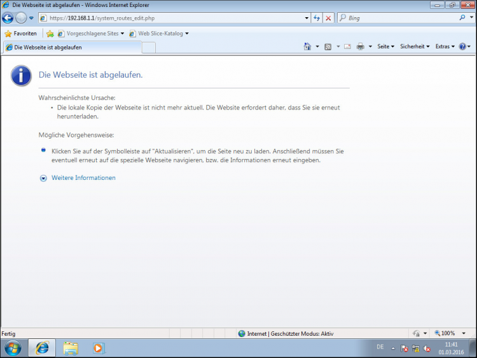Click the Bing search magnifier icon

(462, 18)
